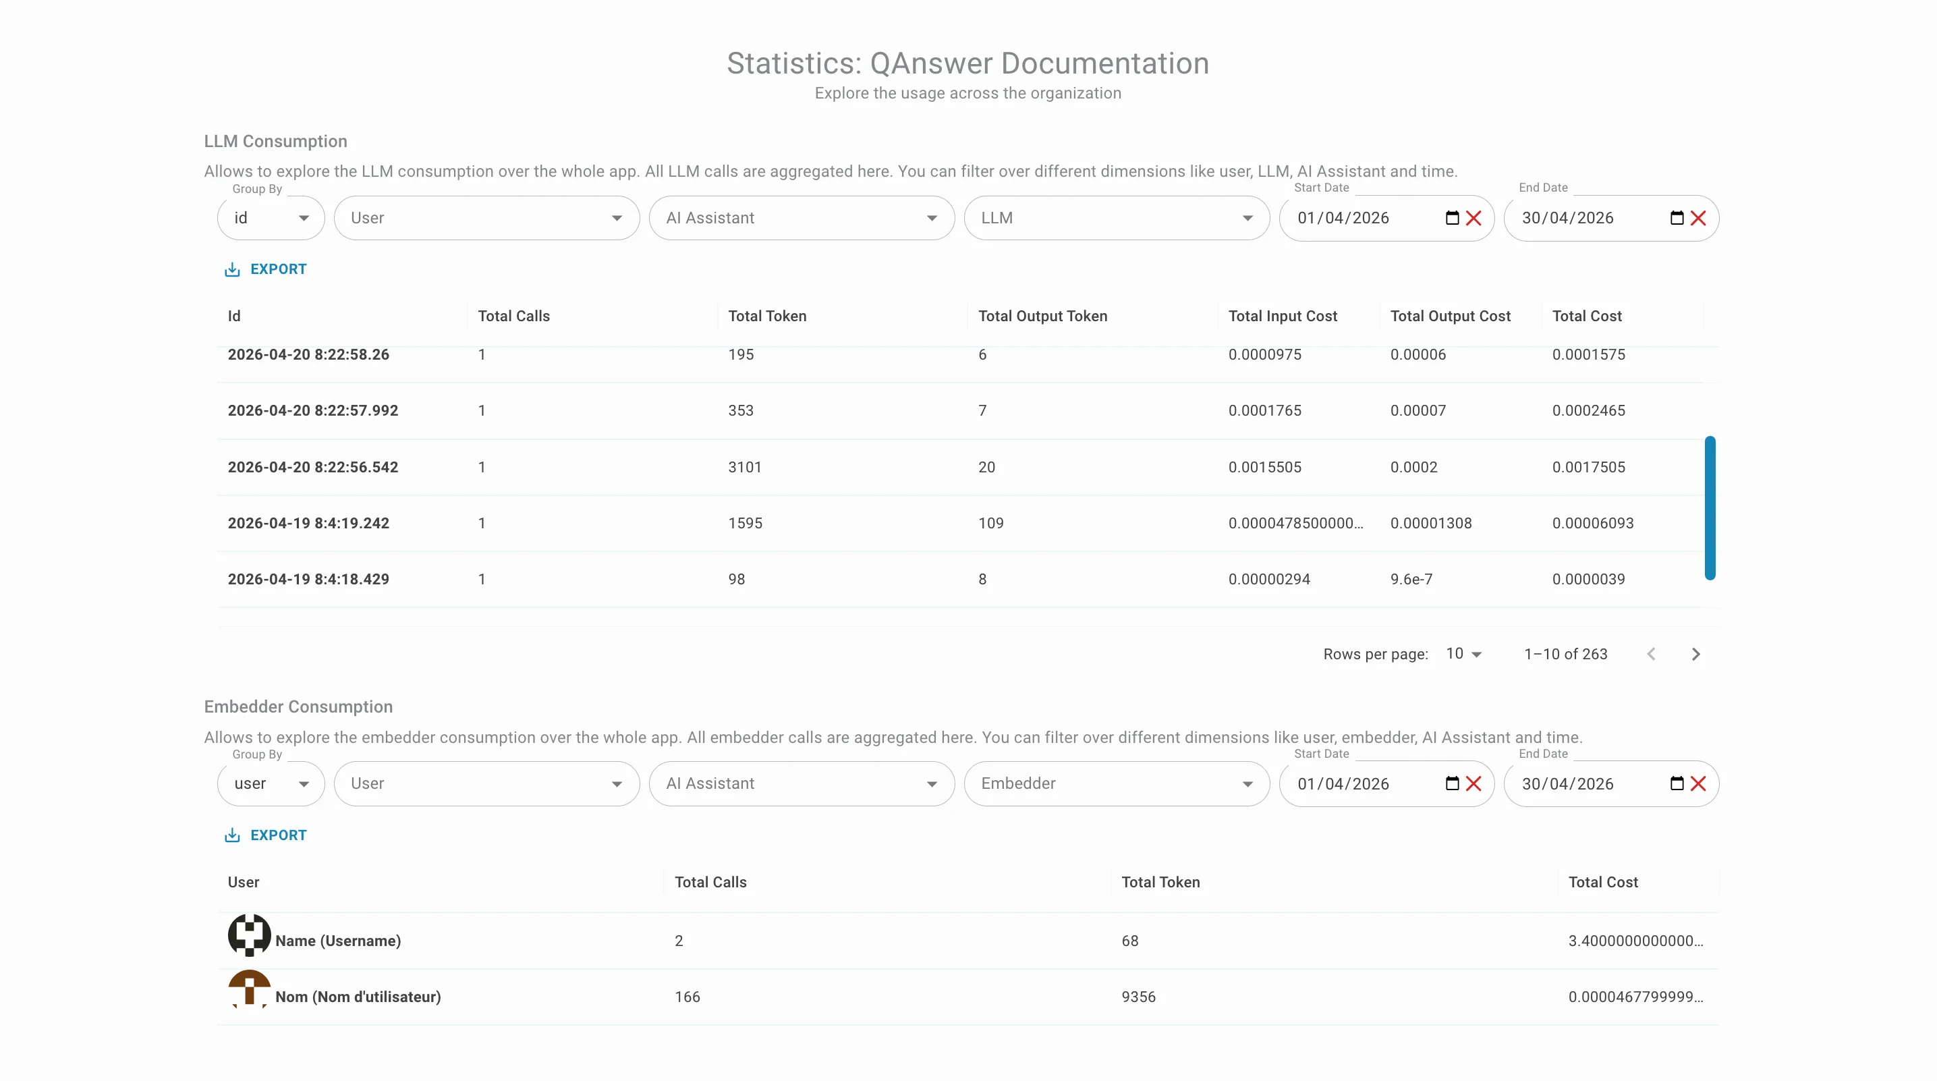This screenshot has height=1081, width=1937.
Task: Go to previous page of LLM table
Action: coord(1651,655)
